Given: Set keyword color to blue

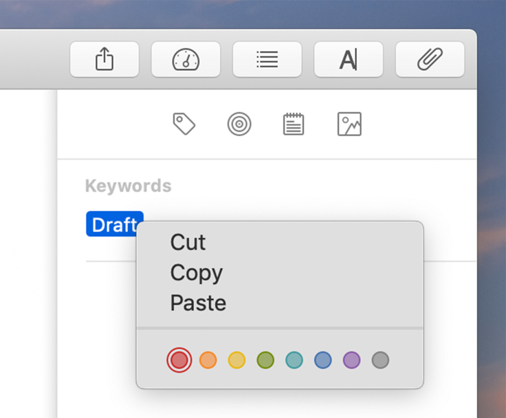Looking at the screenshot, I should tap(323, 360).
